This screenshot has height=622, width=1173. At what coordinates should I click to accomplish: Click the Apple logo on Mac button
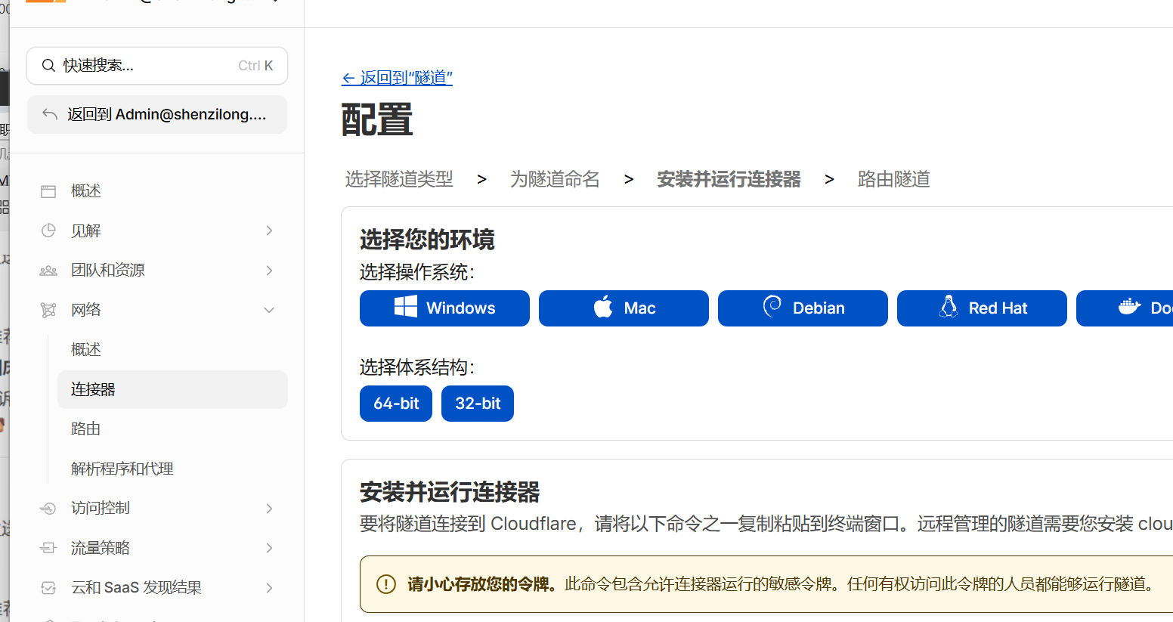point(603,308)
